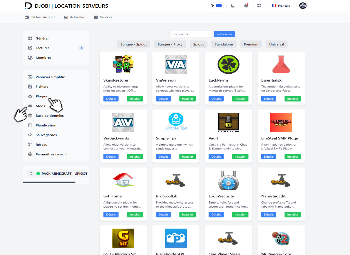Open Détails for ProtocolLib
350x255 pixels.
click(x=163, y=214)
